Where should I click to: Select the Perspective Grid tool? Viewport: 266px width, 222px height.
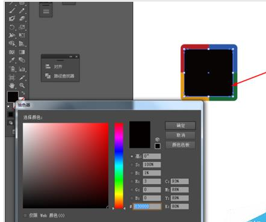pyautogui.click(x=22, y=43)
